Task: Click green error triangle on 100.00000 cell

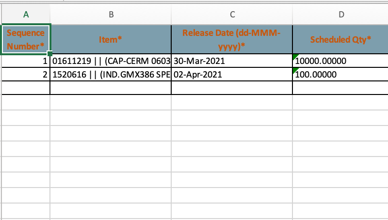Action: tap(295, 71)
